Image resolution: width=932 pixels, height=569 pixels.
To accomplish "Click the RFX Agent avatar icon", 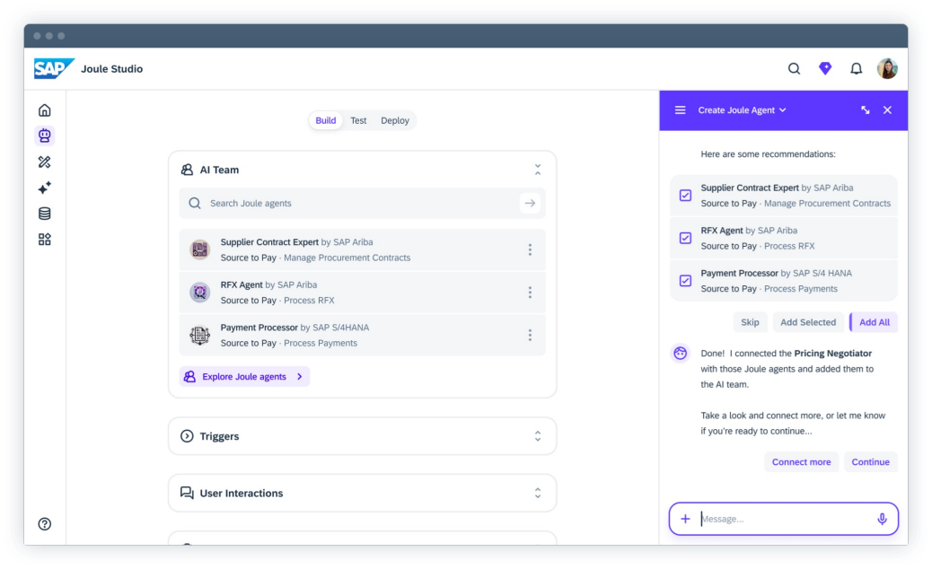I will click(199, 293).
